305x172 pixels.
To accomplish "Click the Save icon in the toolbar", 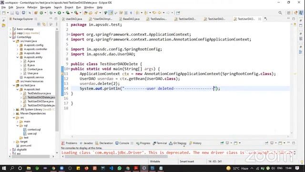I will 12,13.
